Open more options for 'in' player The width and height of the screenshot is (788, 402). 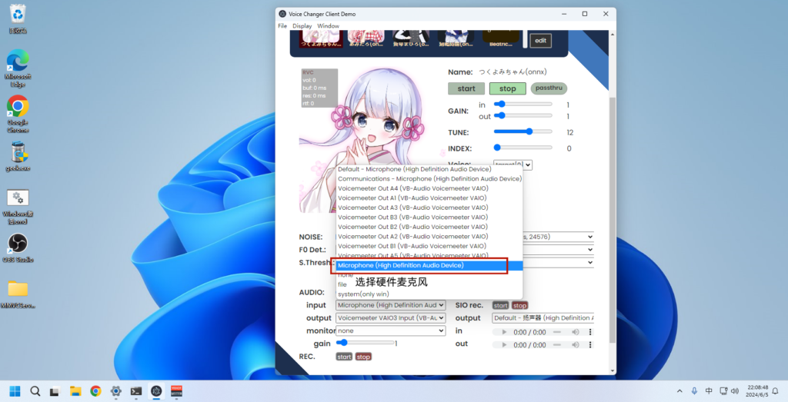click(590, 332)
